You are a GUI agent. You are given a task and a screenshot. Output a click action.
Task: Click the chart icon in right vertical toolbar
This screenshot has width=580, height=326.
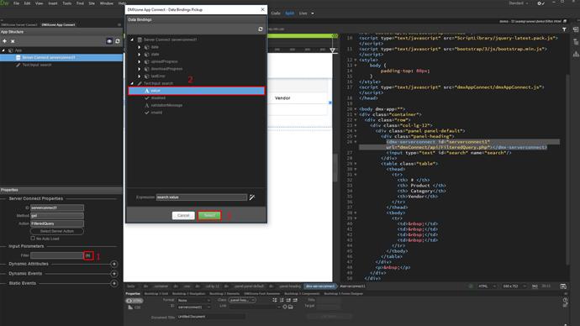576,54
